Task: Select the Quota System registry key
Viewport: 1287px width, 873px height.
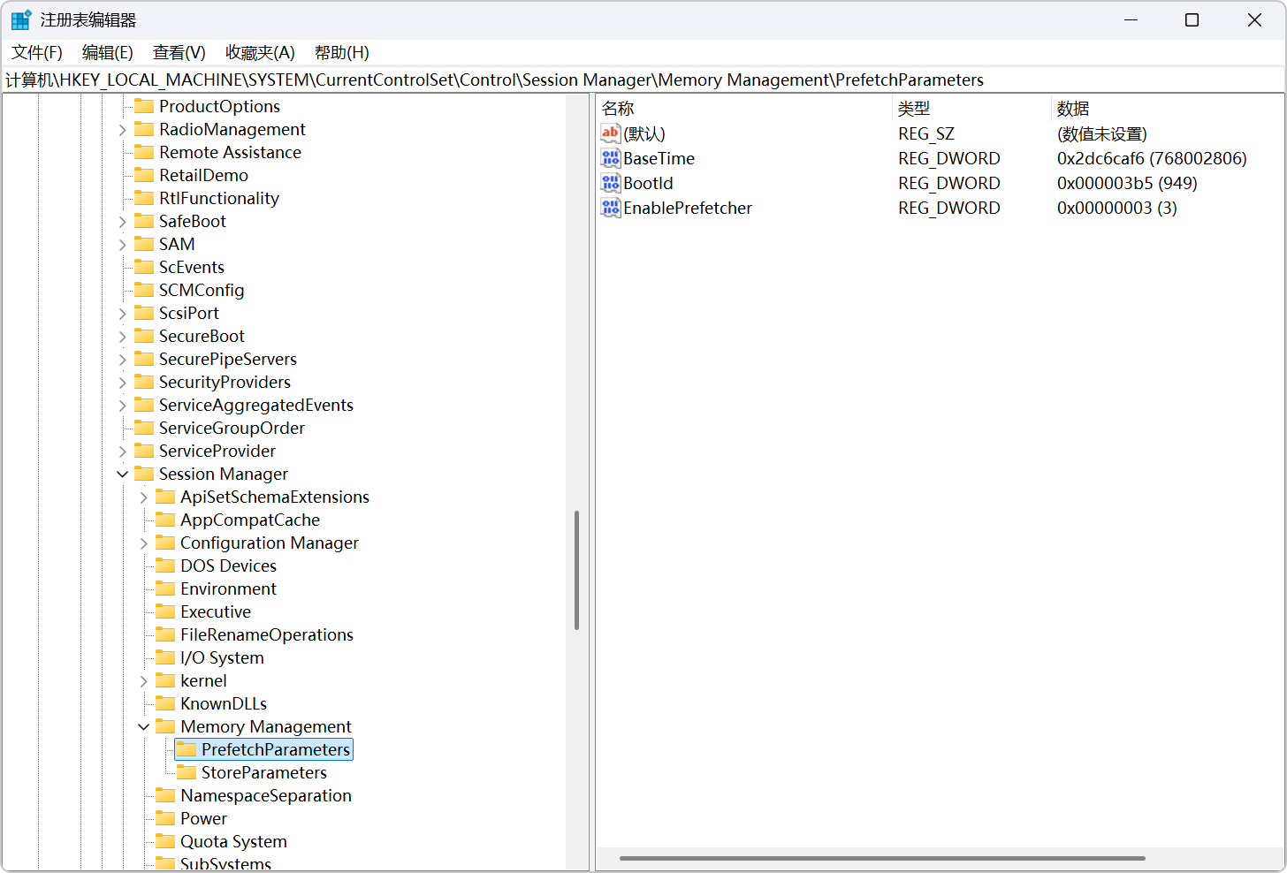Action: coord(234,841)
